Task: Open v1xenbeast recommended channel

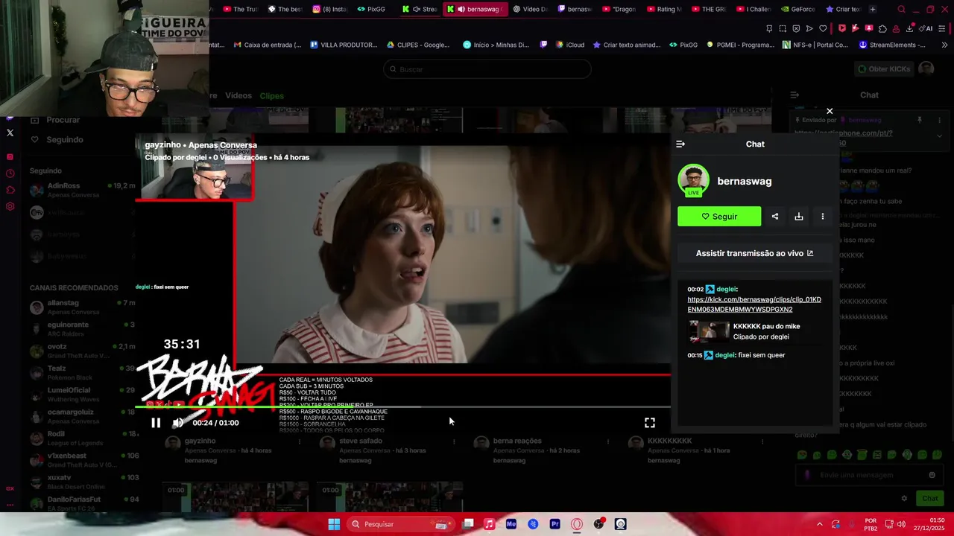Action: pos(82,459)
